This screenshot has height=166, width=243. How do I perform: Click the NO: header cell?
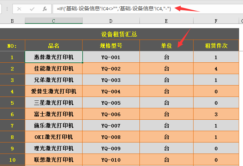tap(12, 46)
